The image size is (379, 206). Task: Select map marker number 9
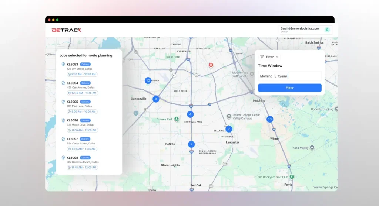click(156, 99)
